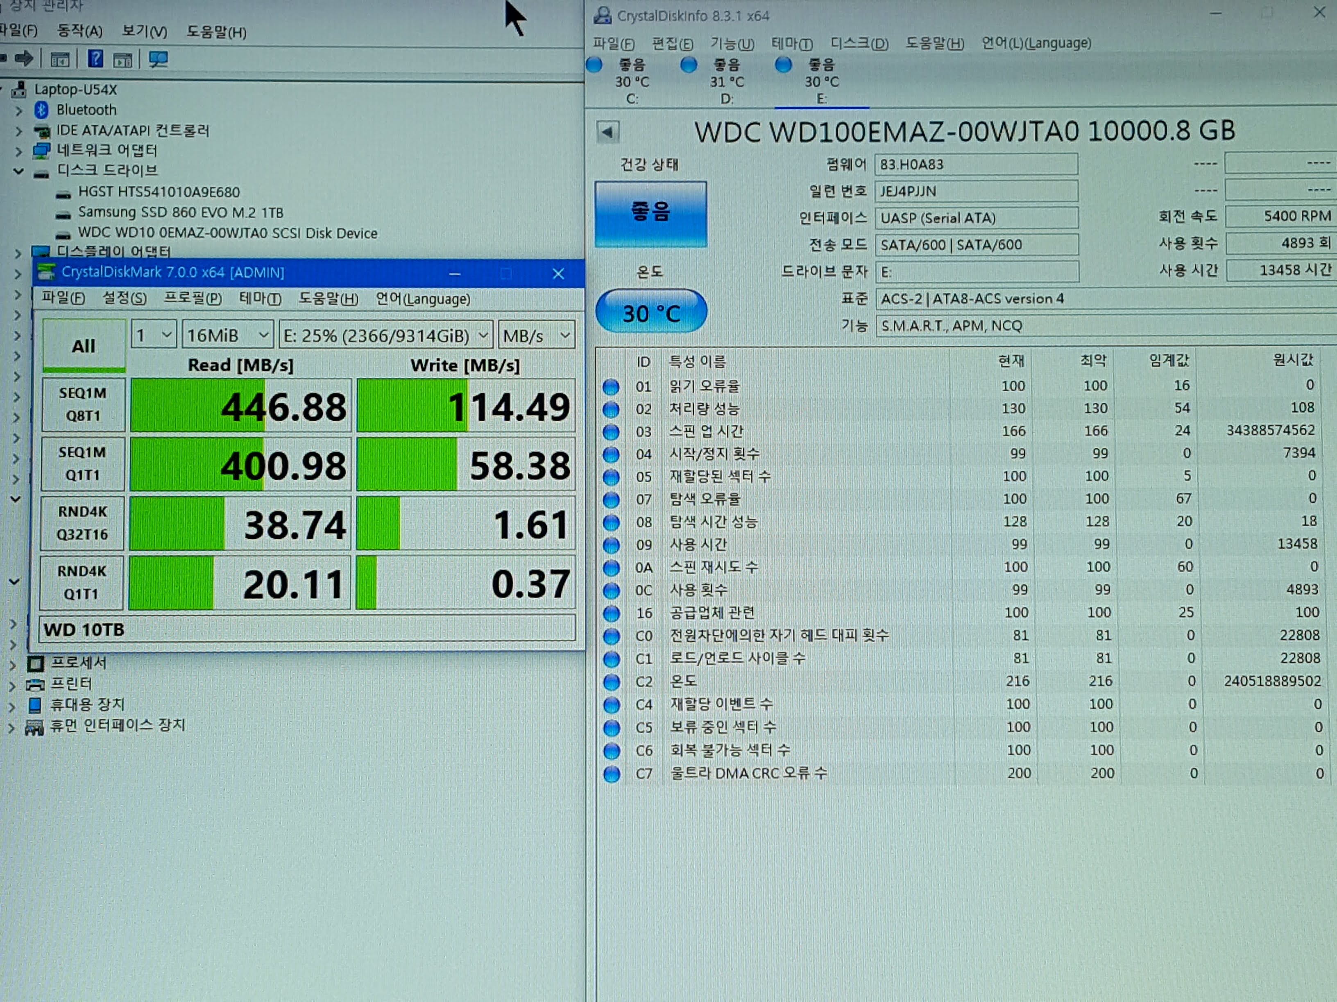
Task: Click the network adapter icon in device tree
Action: [41, 150]
